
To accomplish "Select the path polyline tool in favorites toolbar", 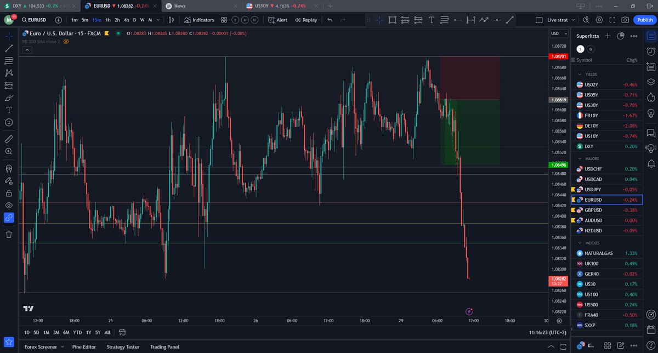I will point(484,20).
